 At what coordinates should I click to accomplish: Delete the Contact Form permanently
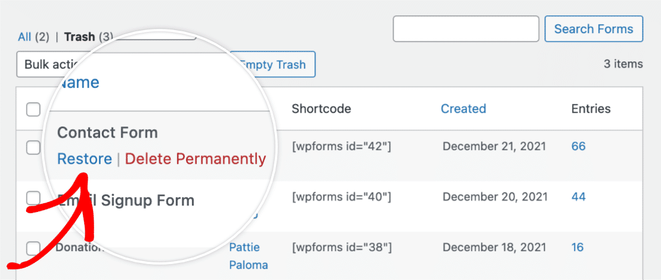click(x=195, y=159)
